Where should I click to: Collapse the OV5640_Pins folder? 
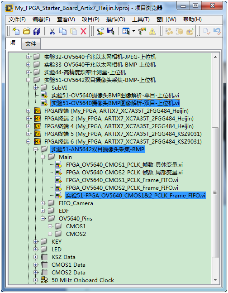coord(43,218)
